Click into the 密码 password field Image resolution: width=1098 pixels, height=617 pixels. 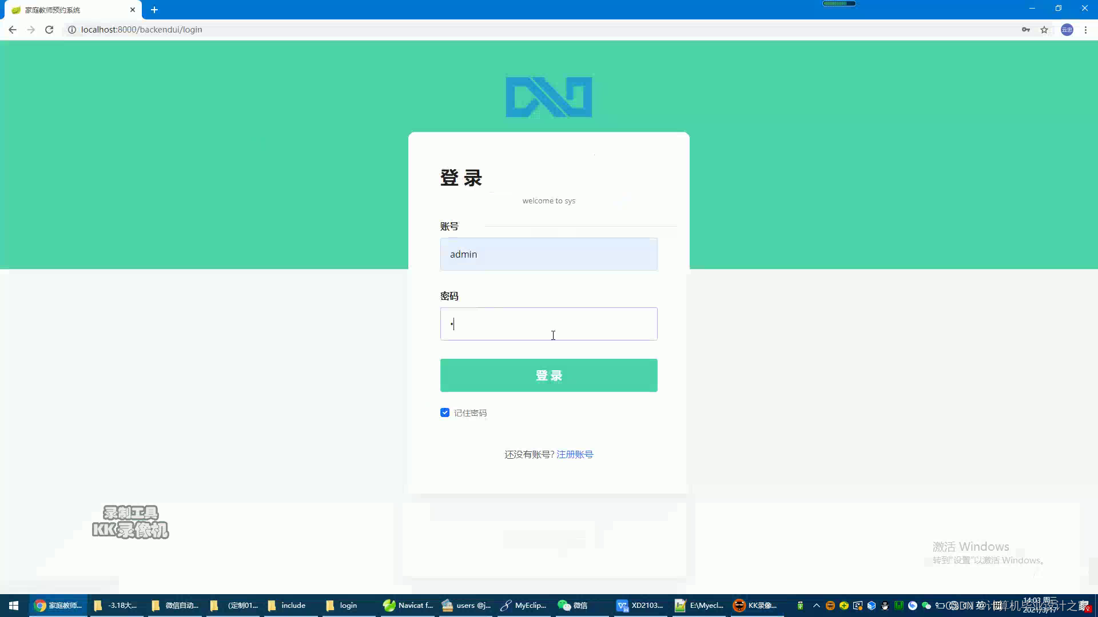548,324
